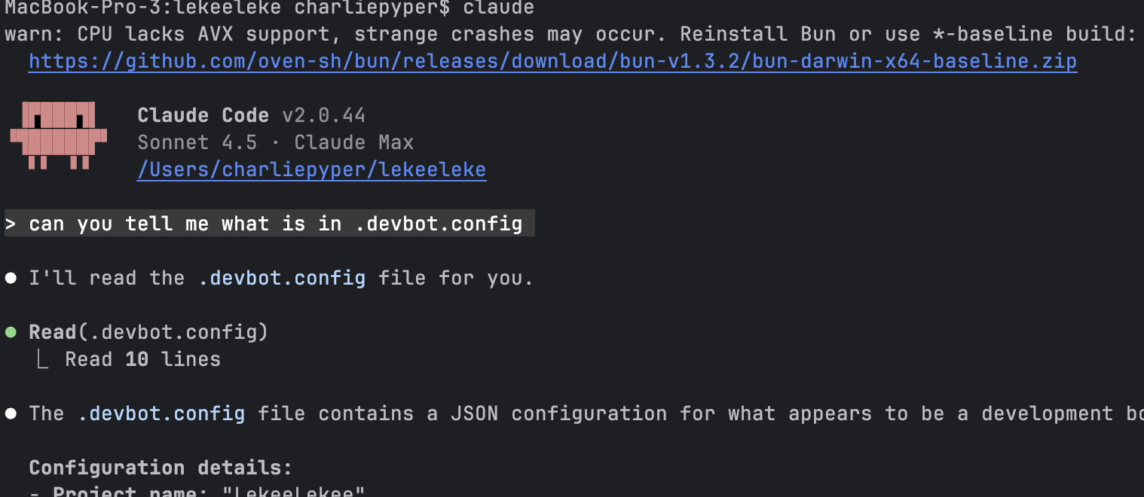The width and height of the screenshot is (1144, 497).
Task: Click the Claude Code pixel mascot logo
Action: 58,135
